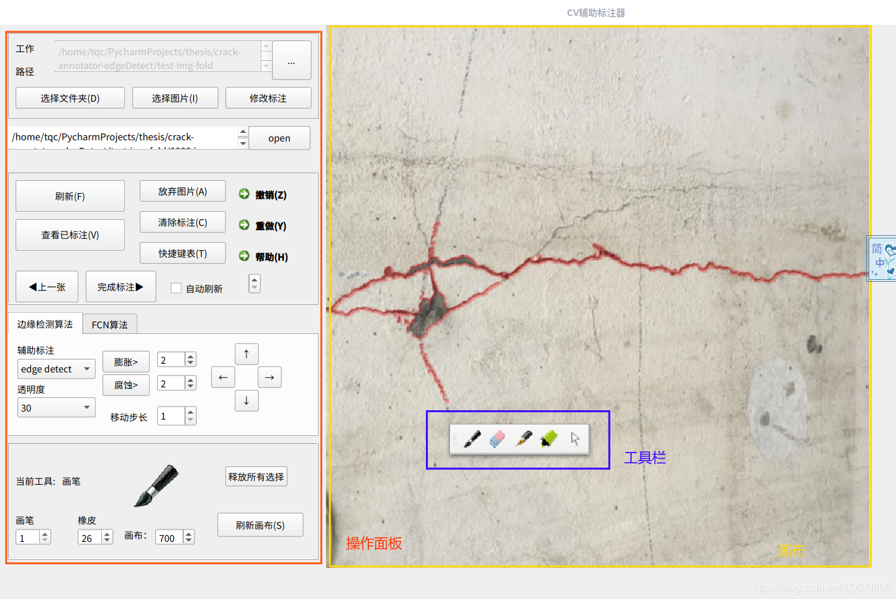Viewport: 896px width, 599px height.
Task: Pick the gold-nib fountain pen tool
Action: 523,439
